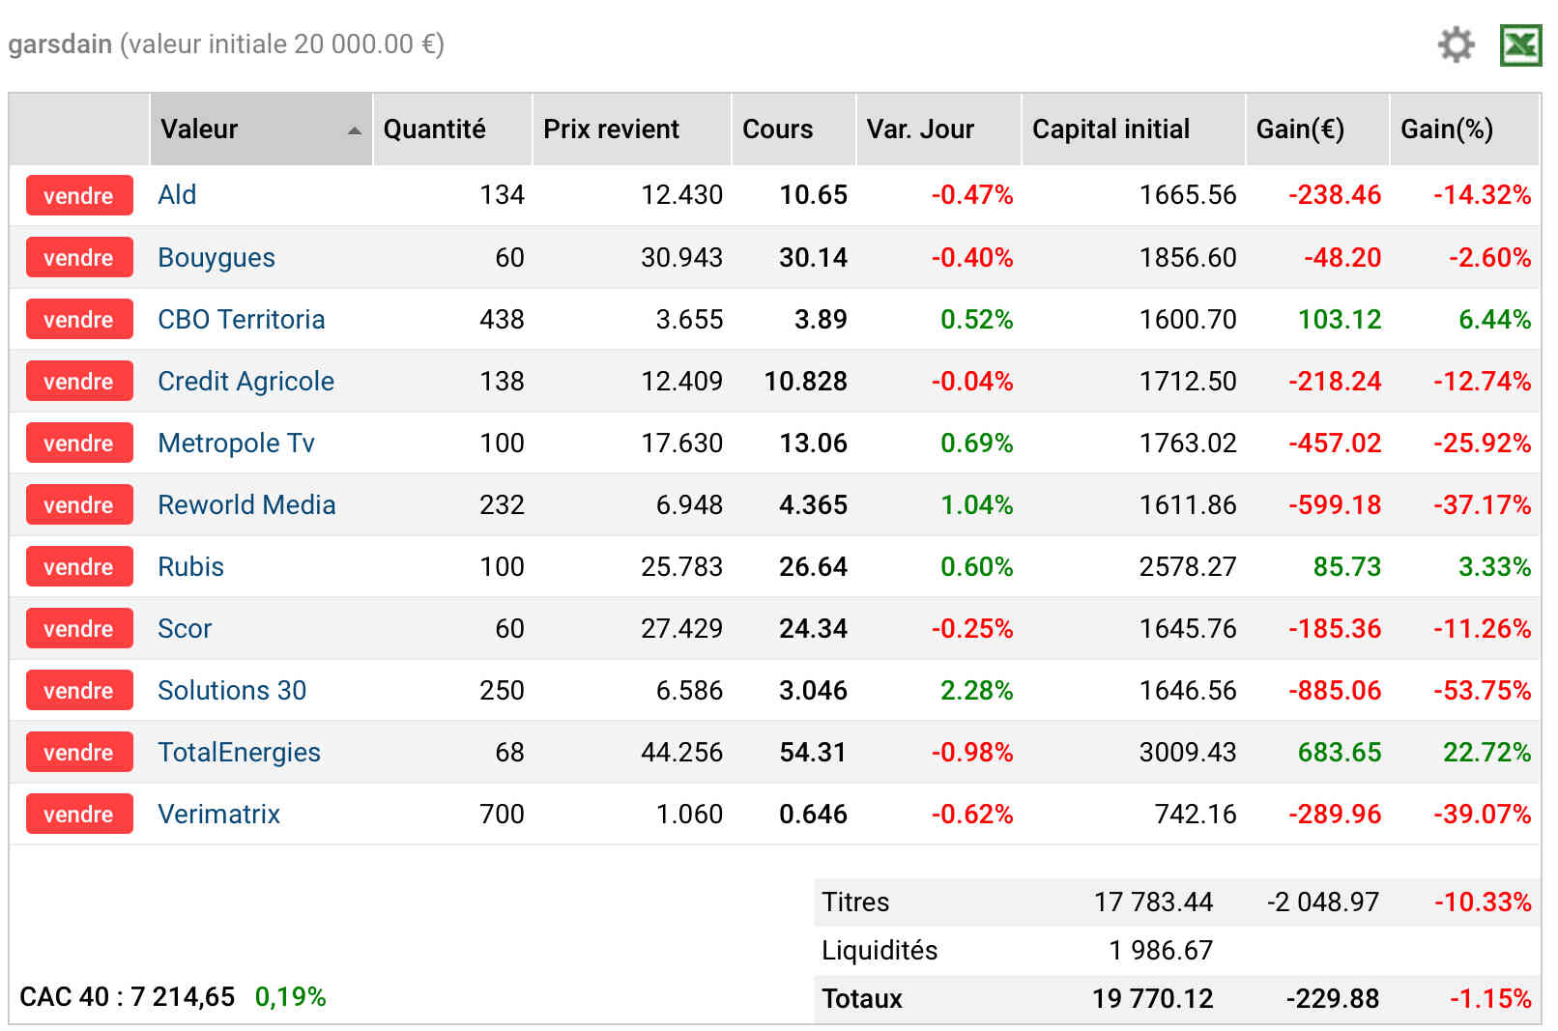1558x1031 pixels.
Task: Click the CAC 40 : 7 214,65 index text
Action: click(128, 996)
